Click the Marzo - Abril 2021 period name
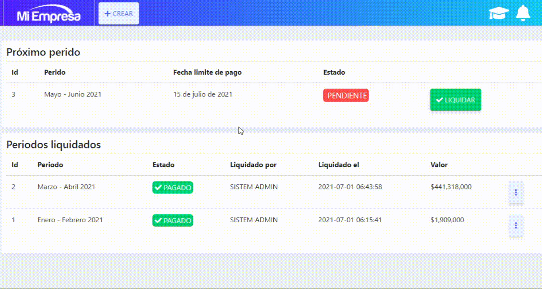The image size is (542, 289). (x=66, y=187)
